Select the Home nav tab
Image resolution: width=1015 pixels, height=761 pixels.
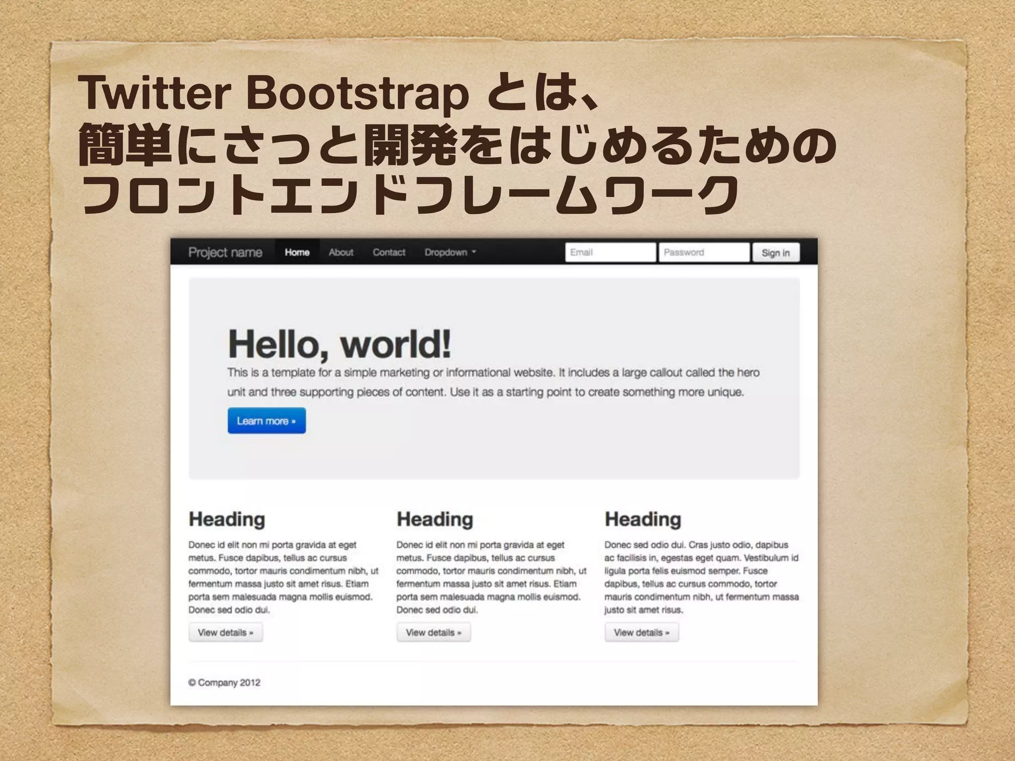(x=297, y=252)
